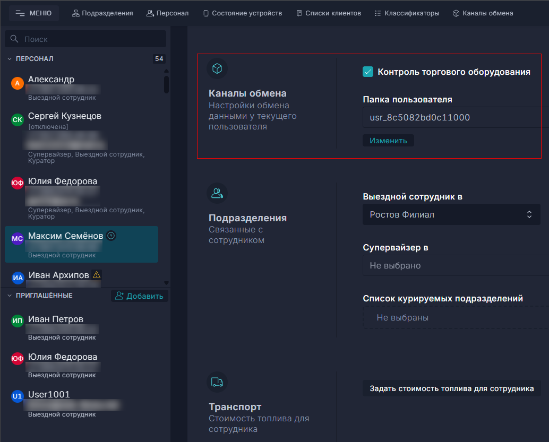Image resolution: width=549 pixels, height=442 pixels.
Task: Click the staff list scrollbar thumb
Action: pyautogui.click(x=166, y=84)
